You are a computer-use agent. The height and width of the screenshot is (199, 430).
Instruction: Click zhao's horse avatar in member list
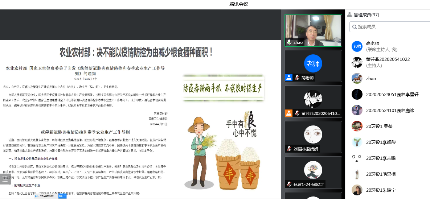(x=357, y=78)
